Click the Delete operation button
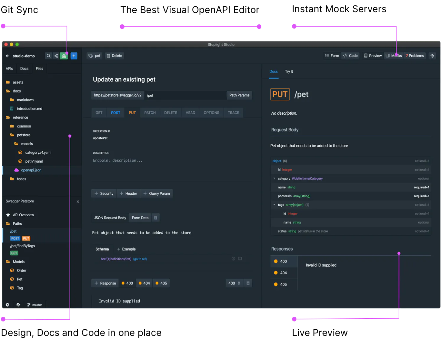This screenshot has height=341, width=442. (x=114, y=56)
